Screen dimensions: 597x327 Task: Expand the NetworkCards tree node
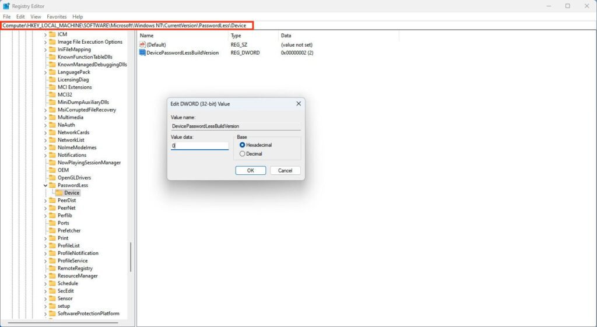[x=45, y=132]
